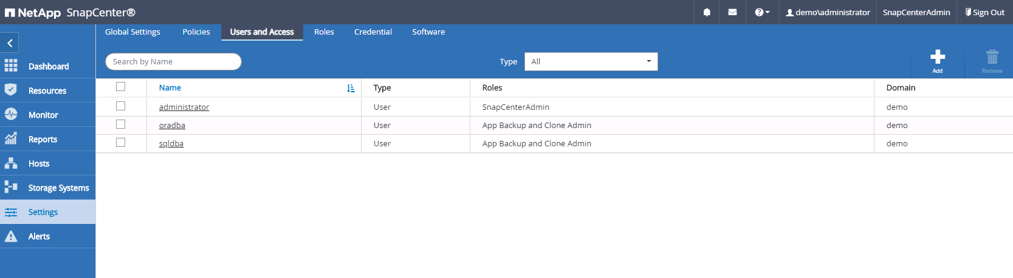The image size is (1013, 278).
Task: Open Alerts warning icon in the sidebar
Action: click(11, 236)
